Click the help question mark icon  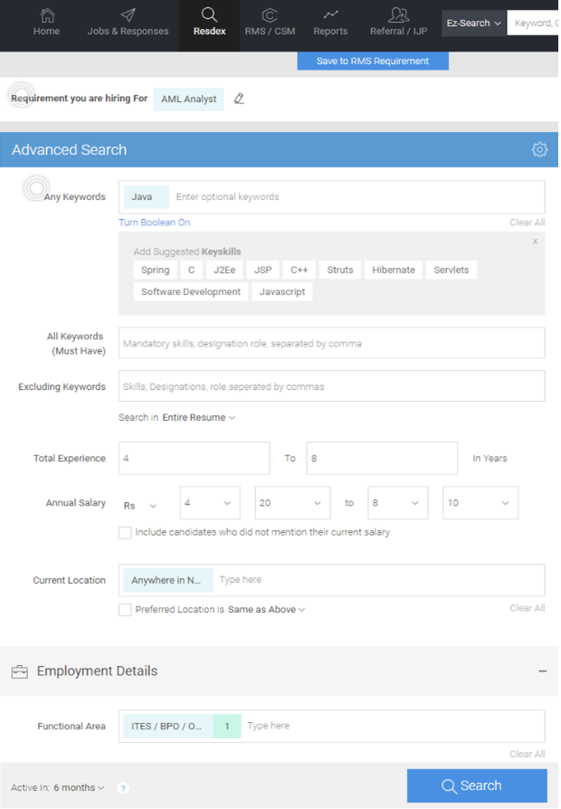(x=123, y=788)
